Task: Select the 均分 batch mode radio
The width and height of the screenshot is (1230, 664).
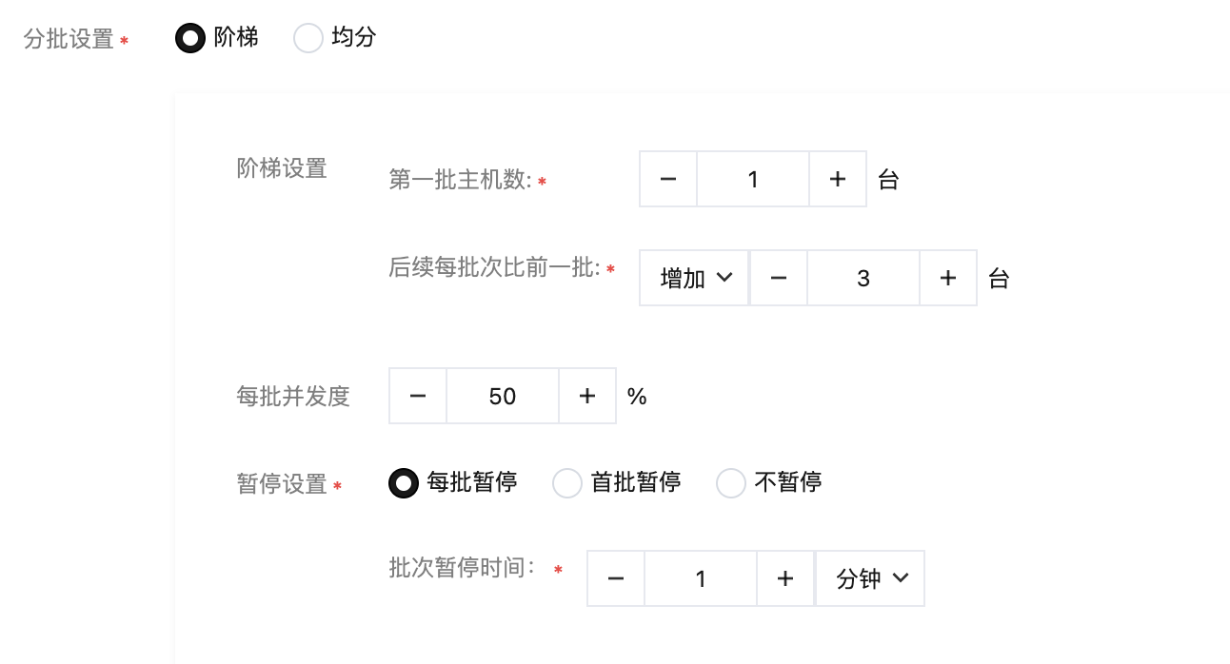Action: pyautogui.click(x=308, y=39)
